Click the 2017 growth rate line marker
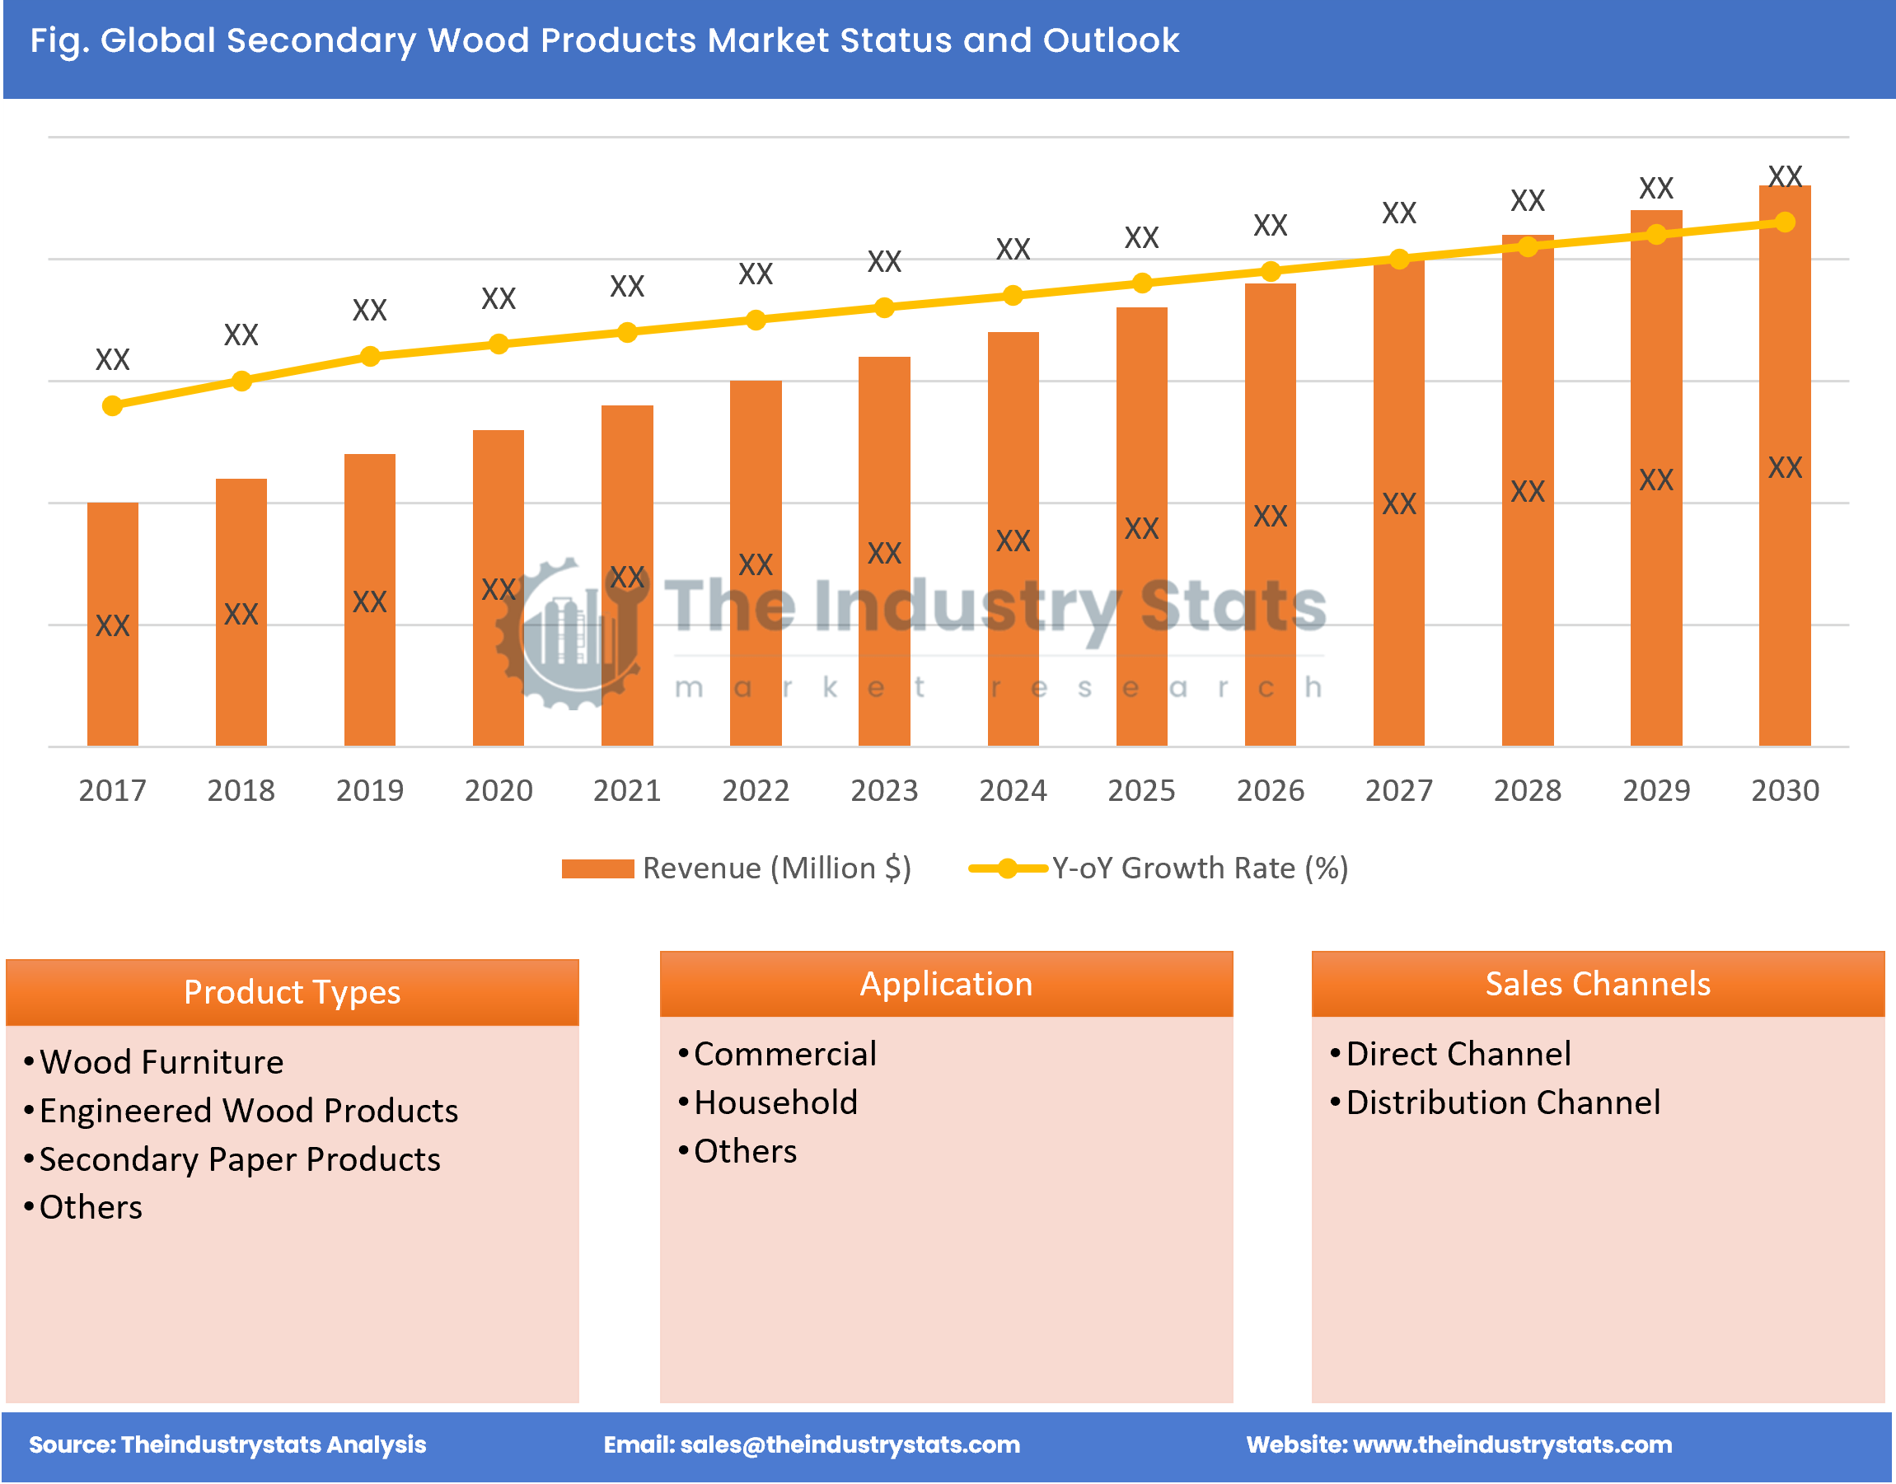The height and width of the screenshot is (1484, 1896). (113, 405)
